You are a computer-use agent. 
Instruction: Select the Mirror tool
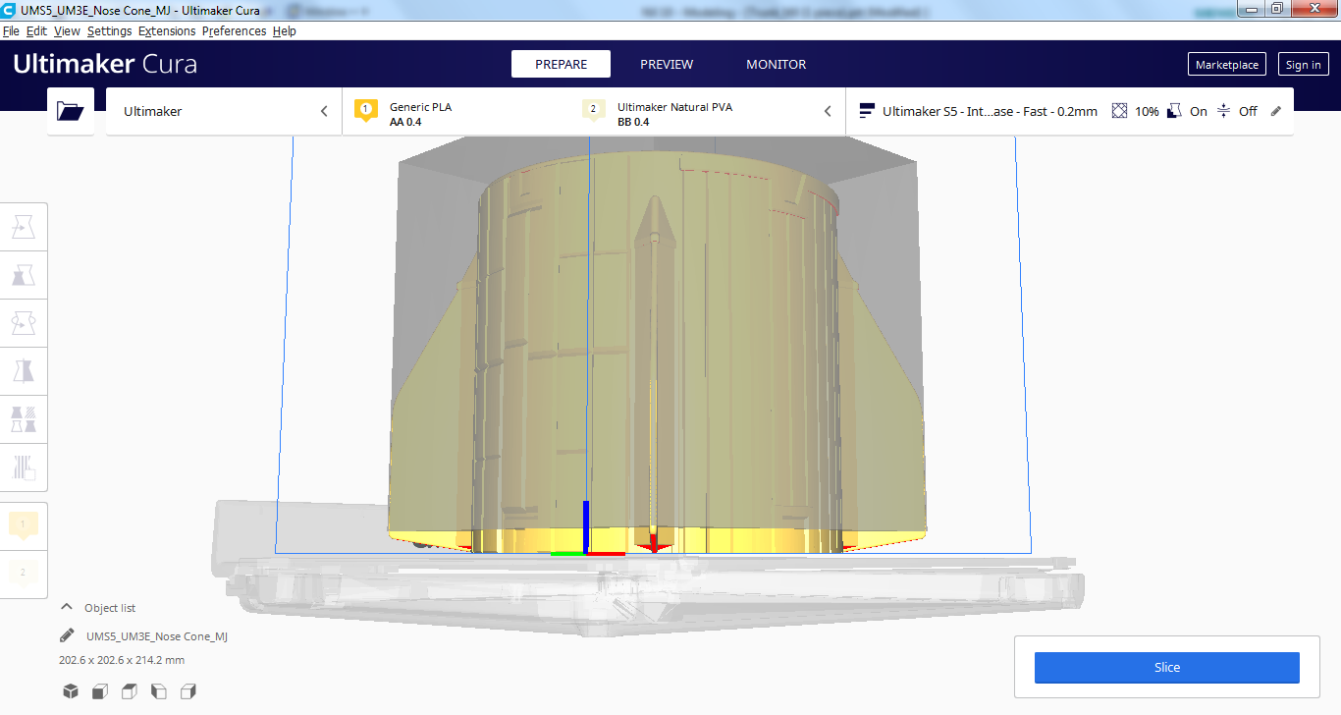(x=24, y=370)
